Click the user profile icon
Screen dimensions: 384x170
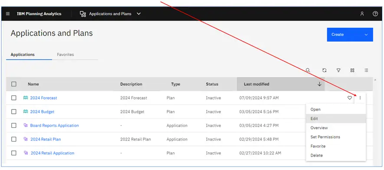pyautogui.click(x=362, y=14)
